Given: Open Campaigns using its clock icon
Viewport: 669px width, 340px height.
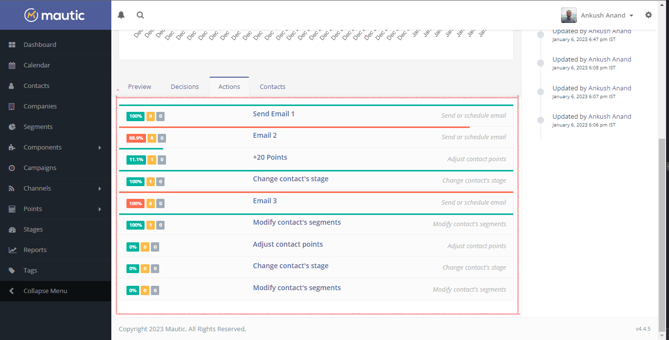Looking at the screenshot, I should [x=12, y=167].
